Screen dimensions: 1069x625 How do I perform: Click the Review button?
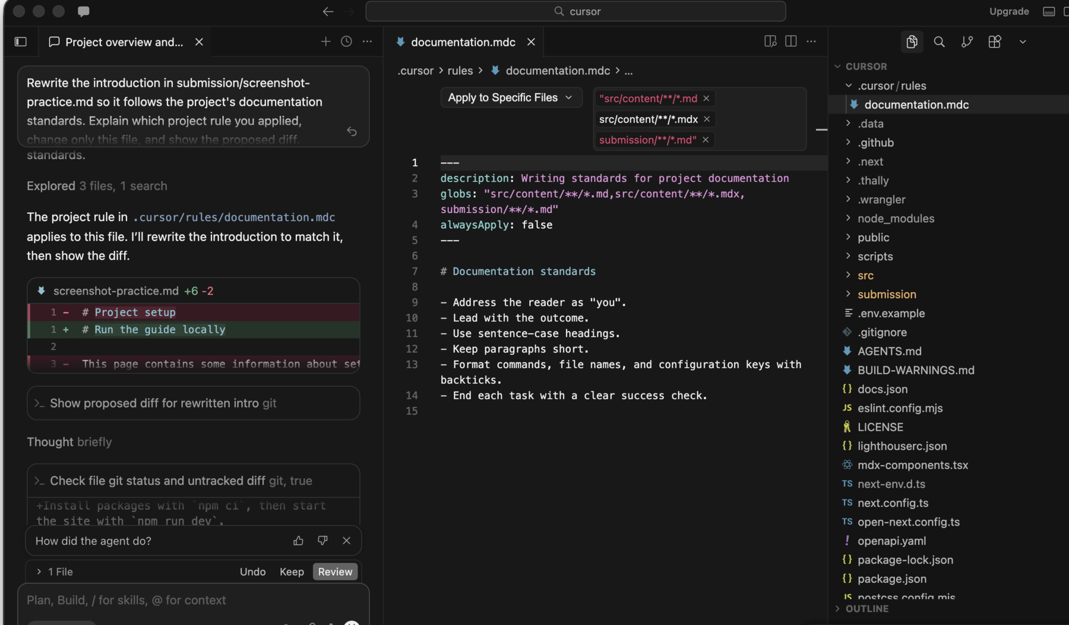335,572
